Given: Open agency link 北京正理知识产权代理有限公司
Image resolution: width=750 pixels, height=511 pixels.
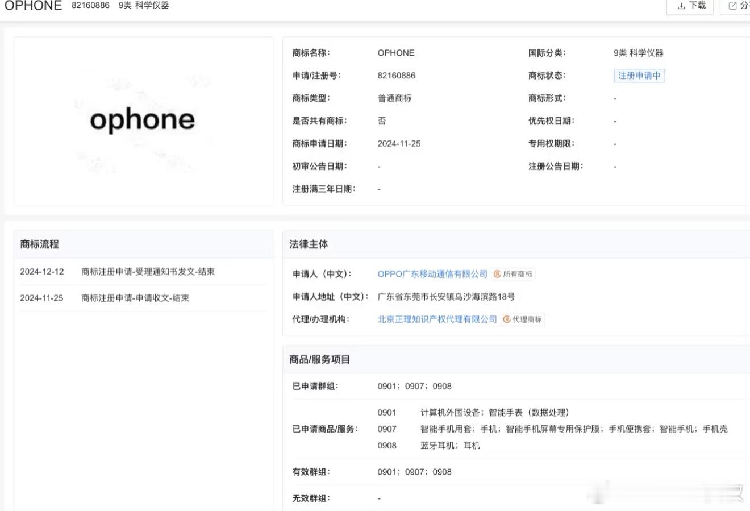Looking at the screenshot, I should 437,319.
